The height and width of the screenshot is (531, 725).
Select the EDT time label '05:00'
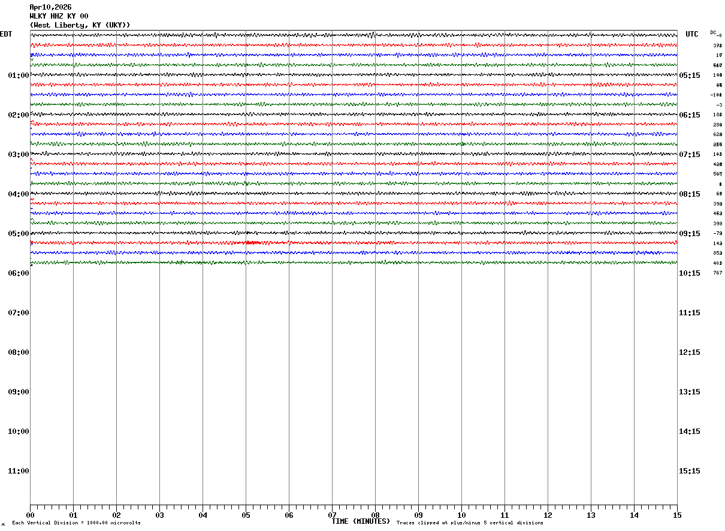[19, 234]
